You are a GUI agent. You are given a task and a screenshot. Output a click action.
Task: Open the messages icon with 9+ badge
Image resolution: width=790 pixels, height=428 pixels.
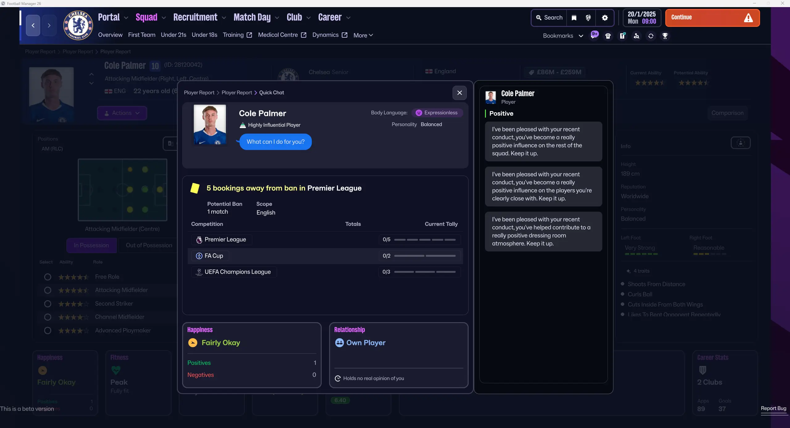pyautogui.click(x=594, y=35)
